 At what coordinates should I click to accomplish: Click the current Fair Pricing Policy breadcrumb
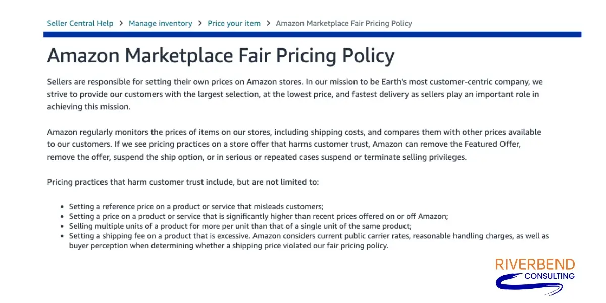(344, 23)
